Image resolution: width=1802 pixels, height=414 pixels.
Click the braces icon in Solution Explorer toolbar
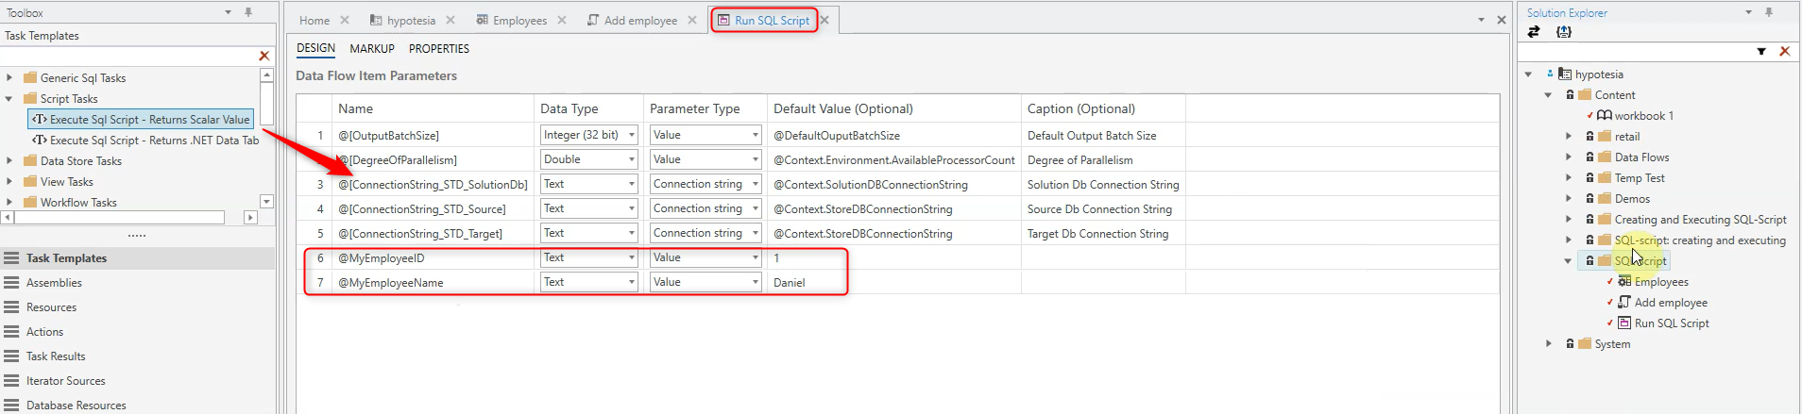pyautogui.click(x=1564, y=32)
